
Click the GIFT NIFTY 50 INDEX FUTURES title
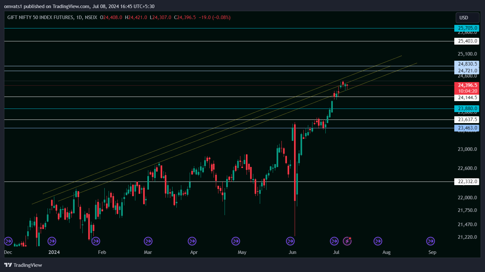tap(40, 17)
